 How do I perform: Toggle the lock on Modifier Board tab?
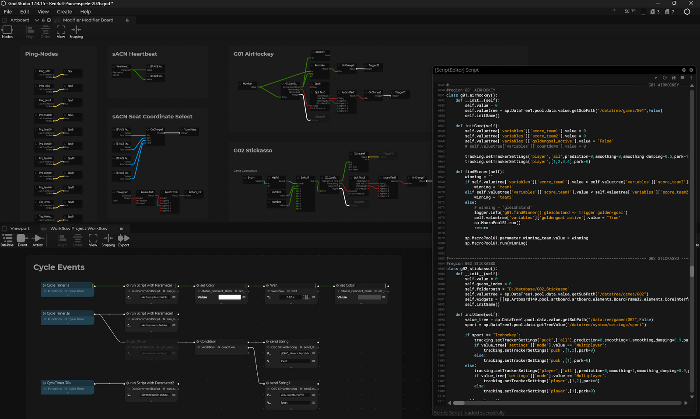[127, 20]
